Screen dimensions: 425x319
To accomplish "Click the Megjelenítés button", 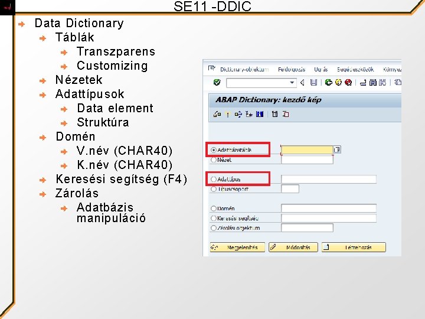I will (237, 247).
